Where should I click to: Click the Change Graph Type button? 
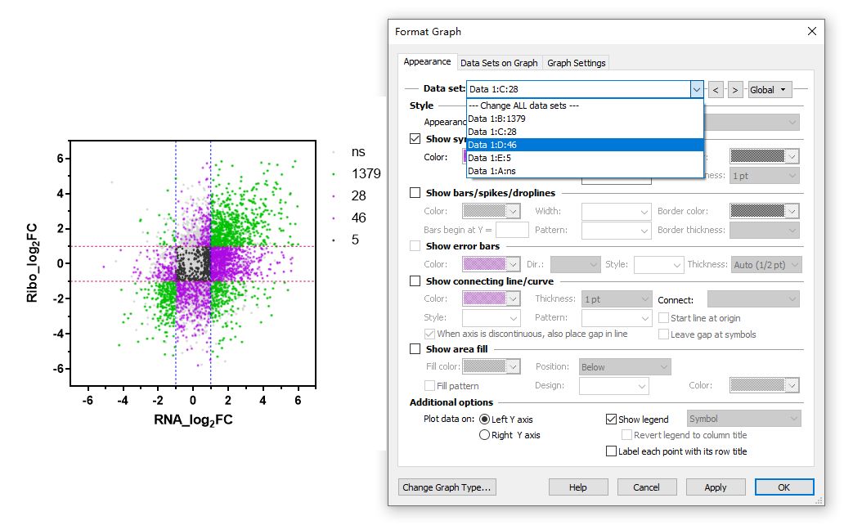coord(447,487)
